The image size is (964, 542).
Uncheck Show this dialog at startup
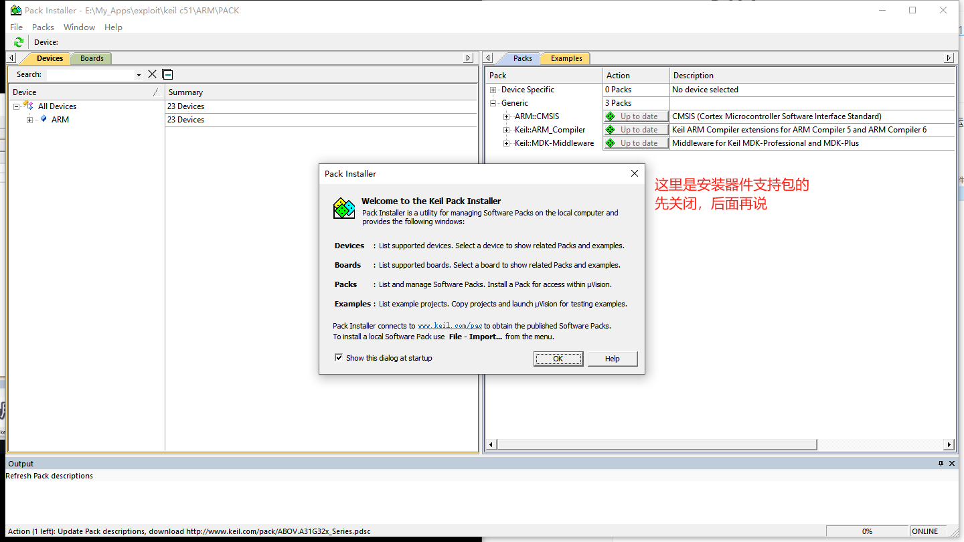[x=339, y=358]
